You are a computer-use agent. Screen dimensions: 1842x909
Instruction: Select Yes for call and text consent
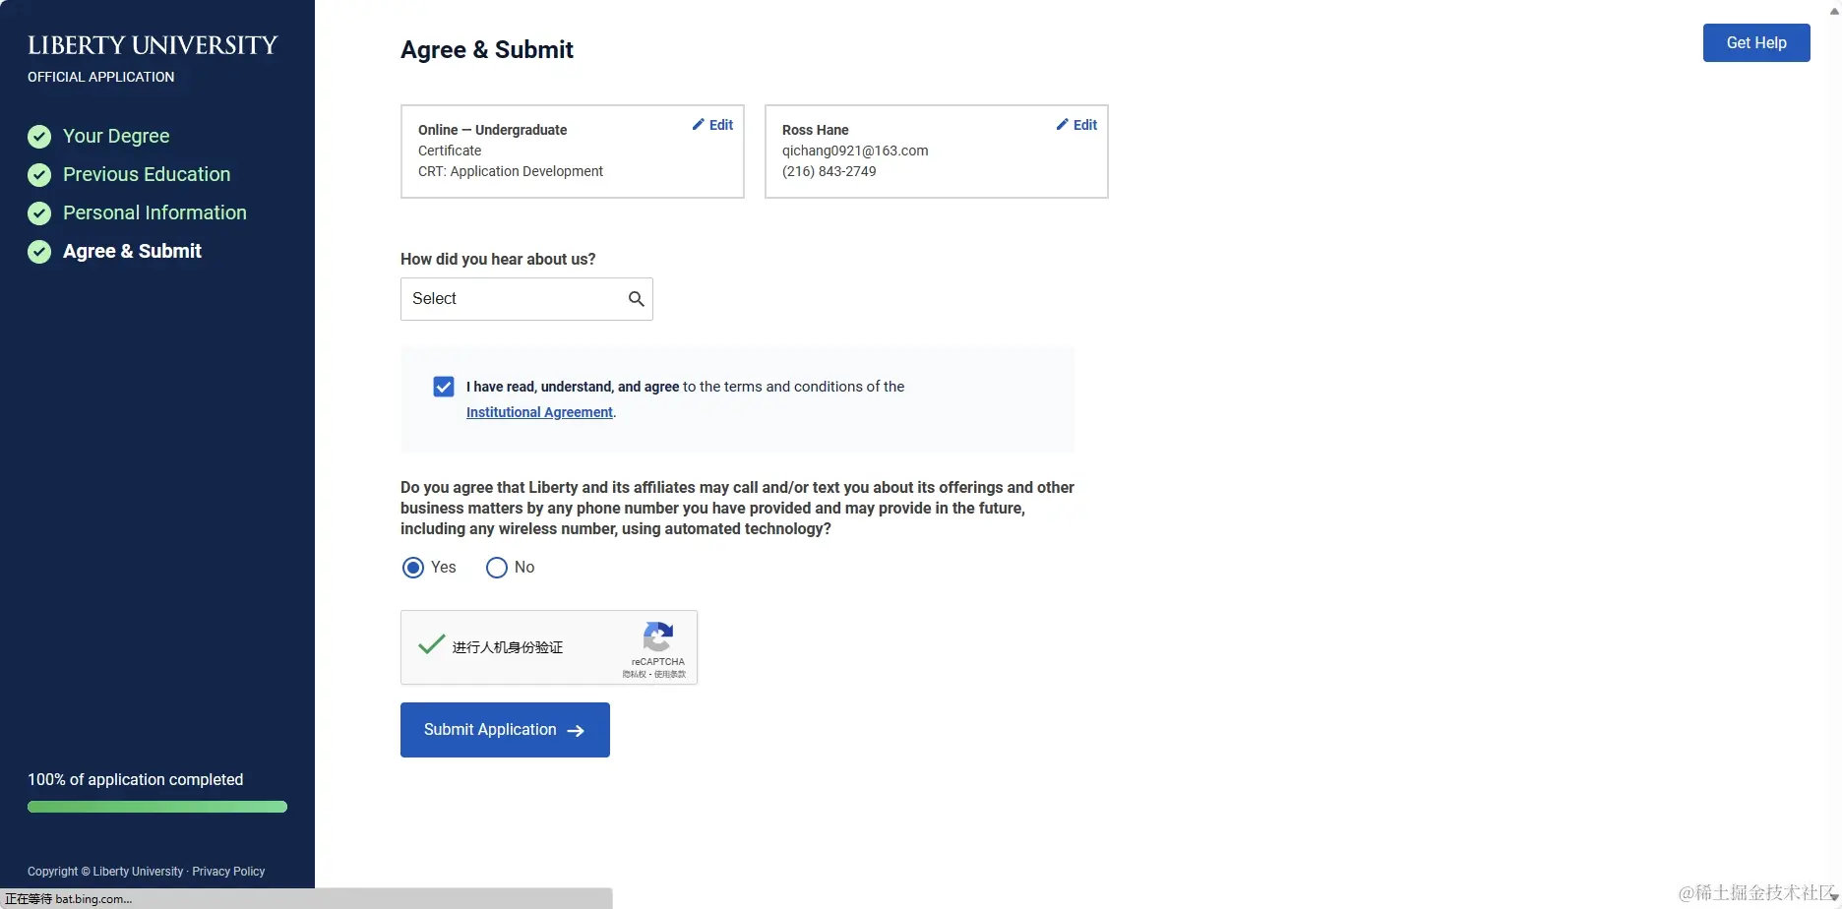click(x=413, y=568)
